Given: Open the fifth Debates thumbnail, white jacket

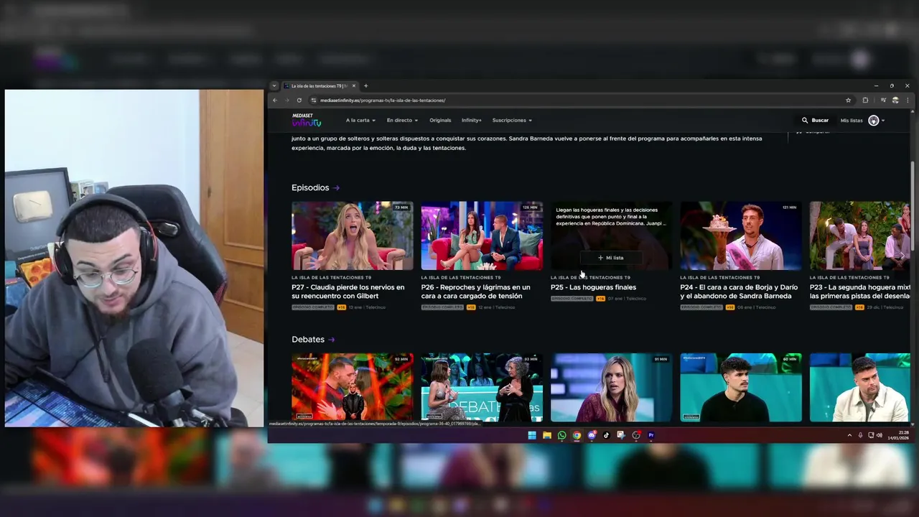Looking at the screenshot, I should coord(860,387).
